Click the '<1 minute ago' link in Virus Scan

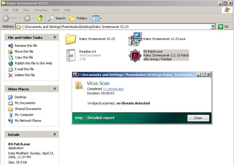(113, 89)
